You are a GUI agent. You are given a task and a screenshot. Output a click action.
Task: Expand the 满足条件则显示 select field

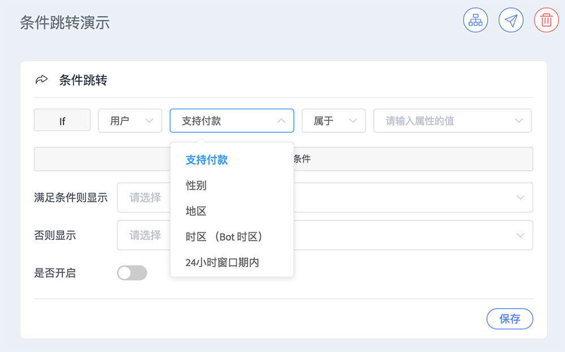click(412, 197)
